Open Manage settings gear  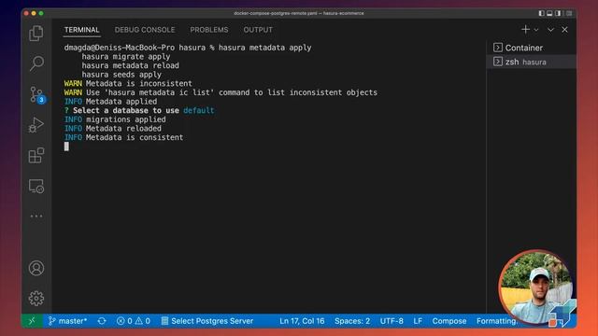[x=36, y=299]
